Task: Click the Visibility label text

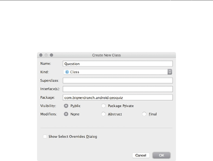Action: (x=48, y=106)
